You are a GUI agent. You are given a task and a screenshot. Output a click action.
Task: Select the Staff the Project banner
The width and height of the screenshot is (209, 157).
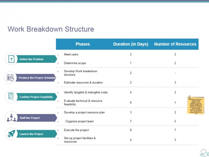37,118
